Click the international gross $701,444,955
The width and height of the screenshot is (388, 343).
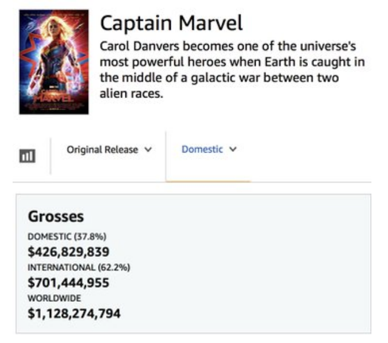coord(69,283)
